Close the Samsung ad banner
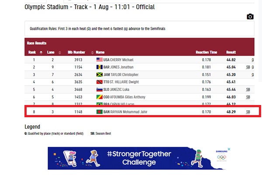 click(x=230, y=149)
